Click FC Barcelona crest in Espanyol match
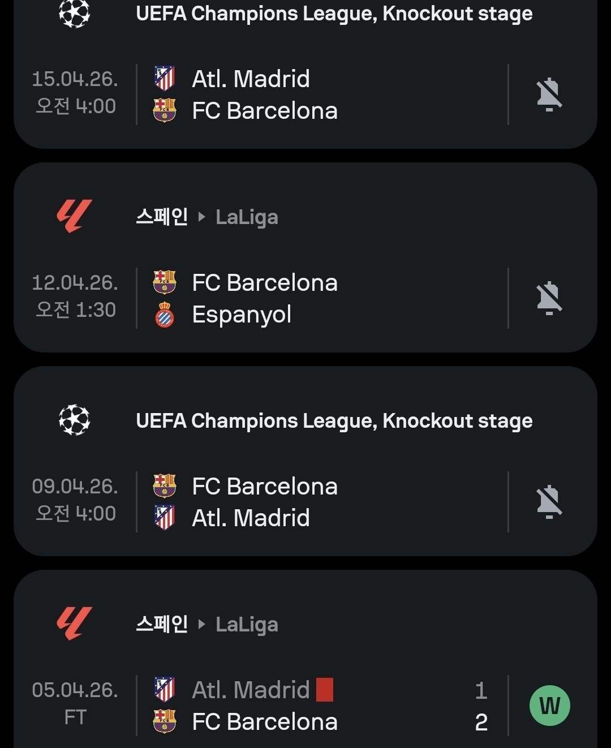 tap(165, 282)
